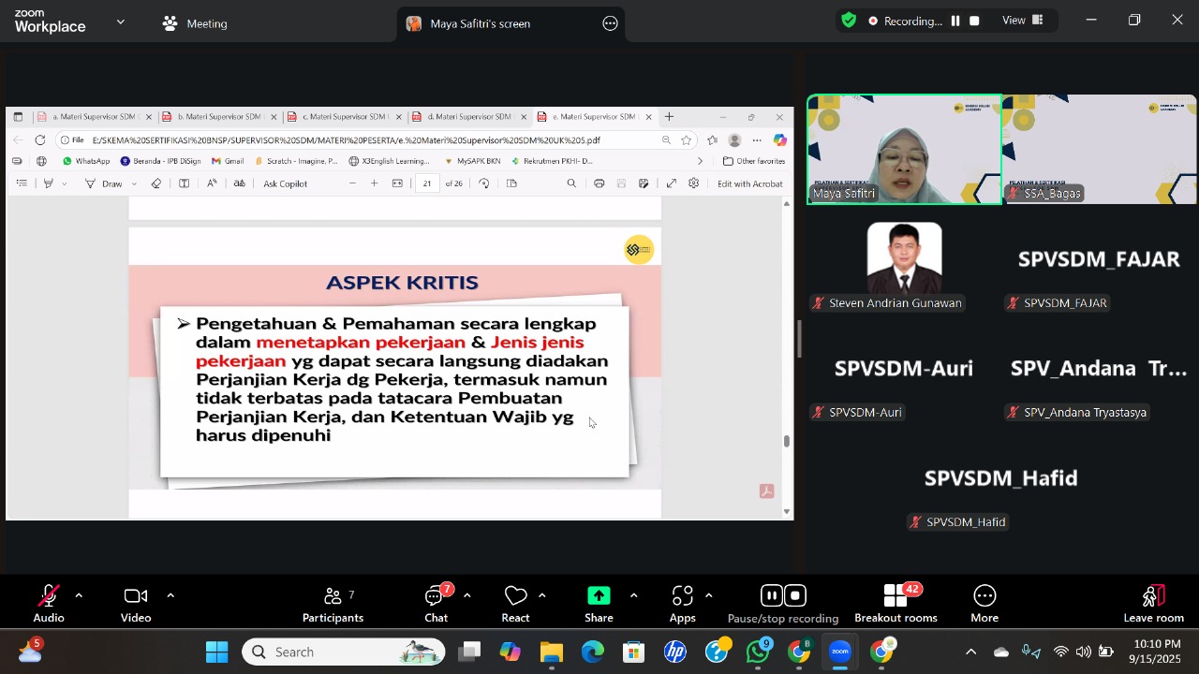The width and height of the screenshot is (1199, 674).
Task: Open the Video options dropdown arrow
Action: tap(170, 594)
